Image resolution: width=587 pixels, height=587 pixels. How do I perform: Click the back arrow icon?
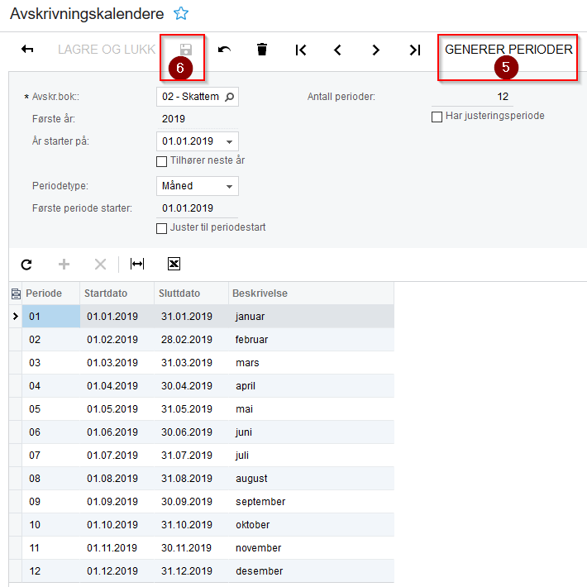[x=27, y=49]
